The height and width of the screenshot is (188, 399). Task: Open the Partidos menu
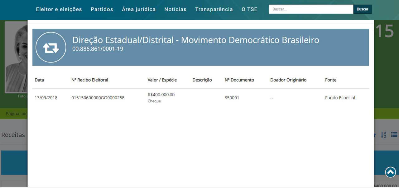102,9
